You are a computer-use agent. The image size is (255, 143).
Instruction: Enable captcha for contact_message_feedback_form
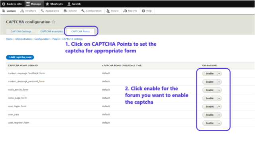210,73
